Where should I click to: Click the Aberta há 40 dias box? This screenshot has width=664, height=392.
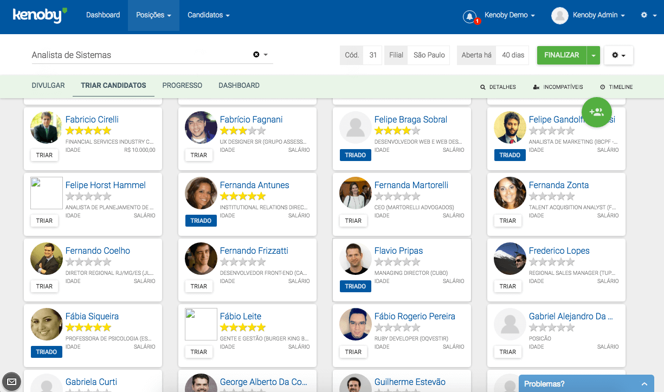coord(493,55)
